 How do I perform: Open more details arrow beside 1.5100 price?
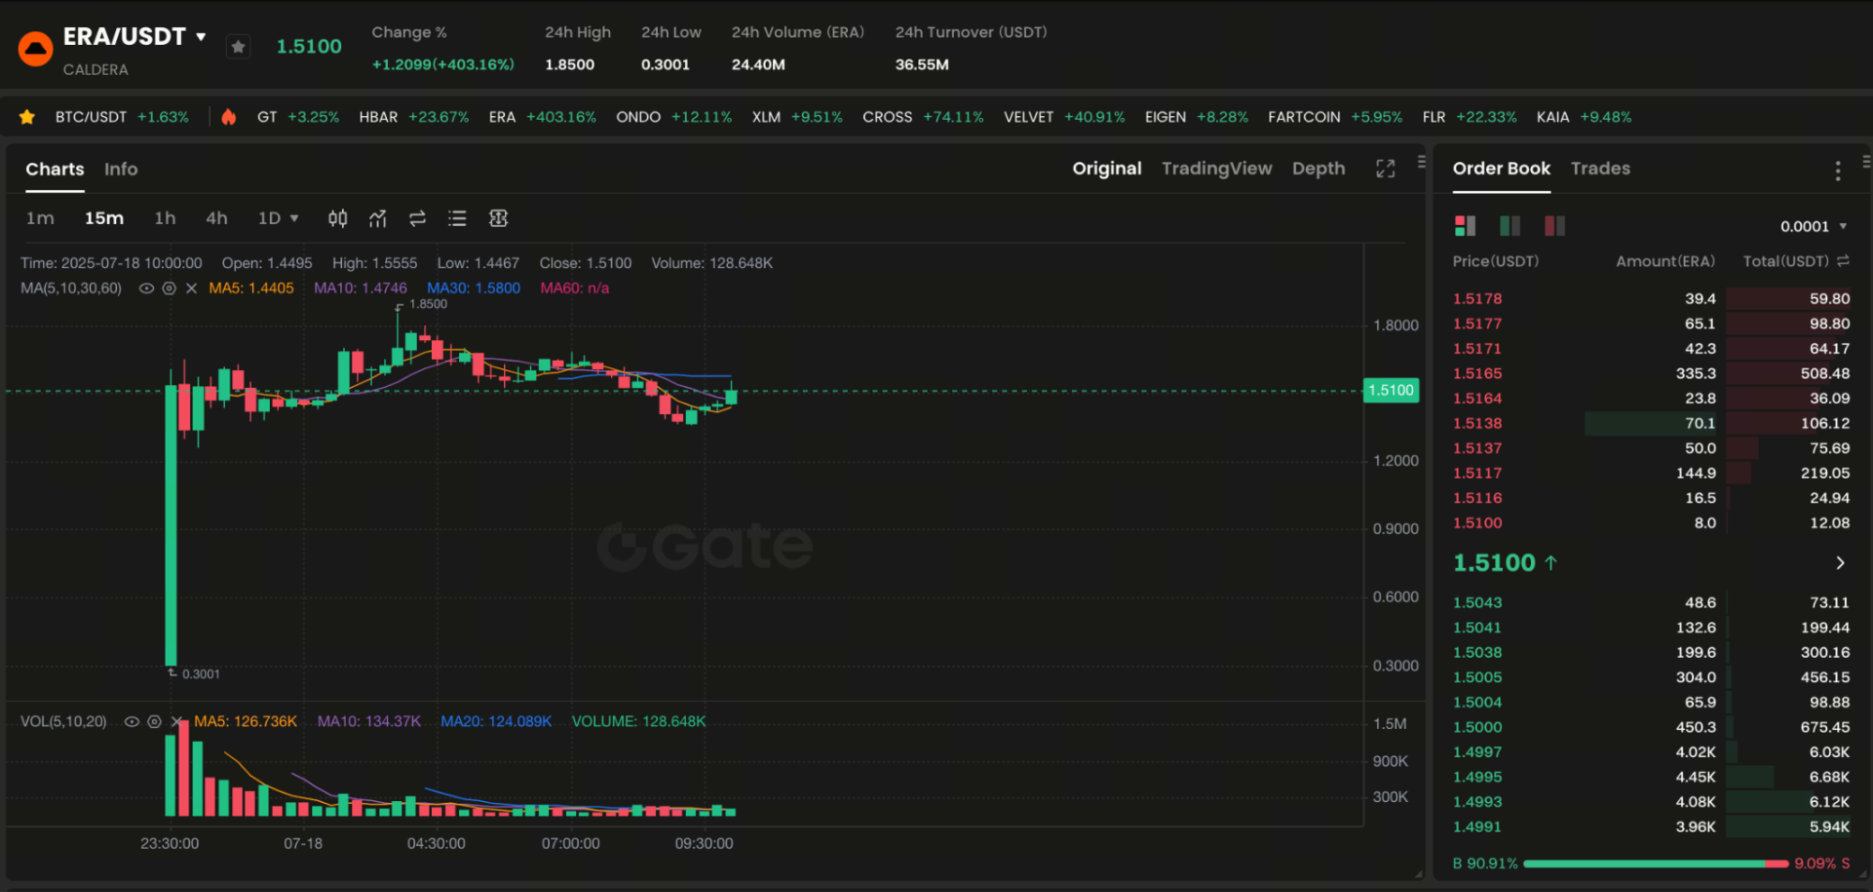[1840, 563]
